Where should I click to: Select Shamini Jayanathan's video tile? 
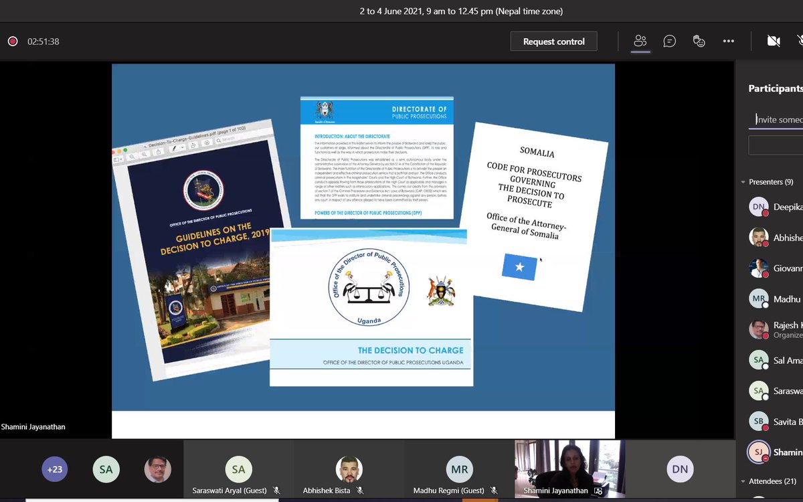click(569, 469)
